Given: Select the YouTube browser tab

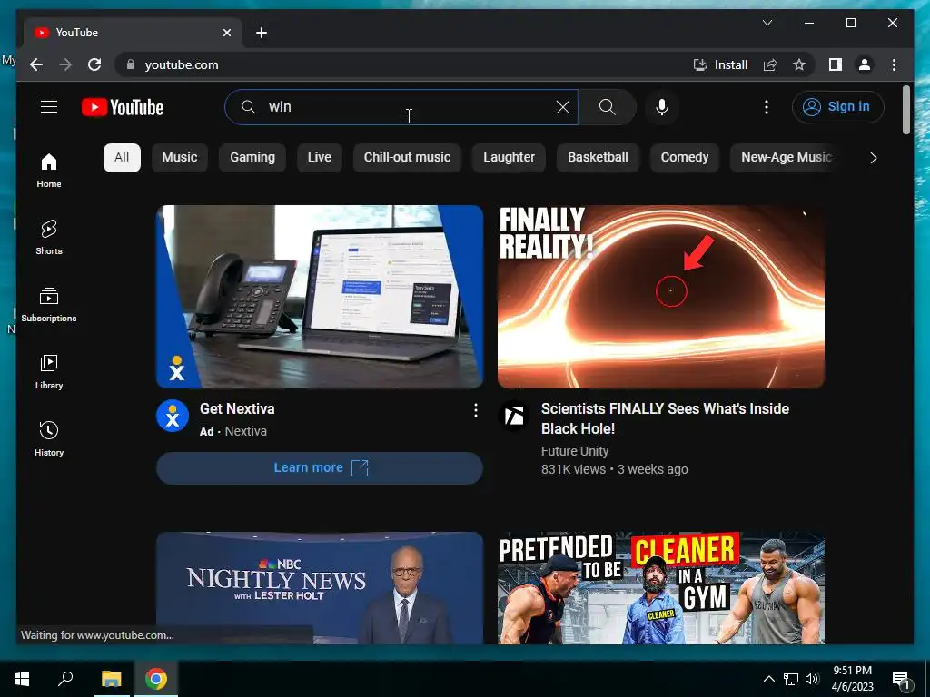Looking at the screenshot, I should pos(133,32).
